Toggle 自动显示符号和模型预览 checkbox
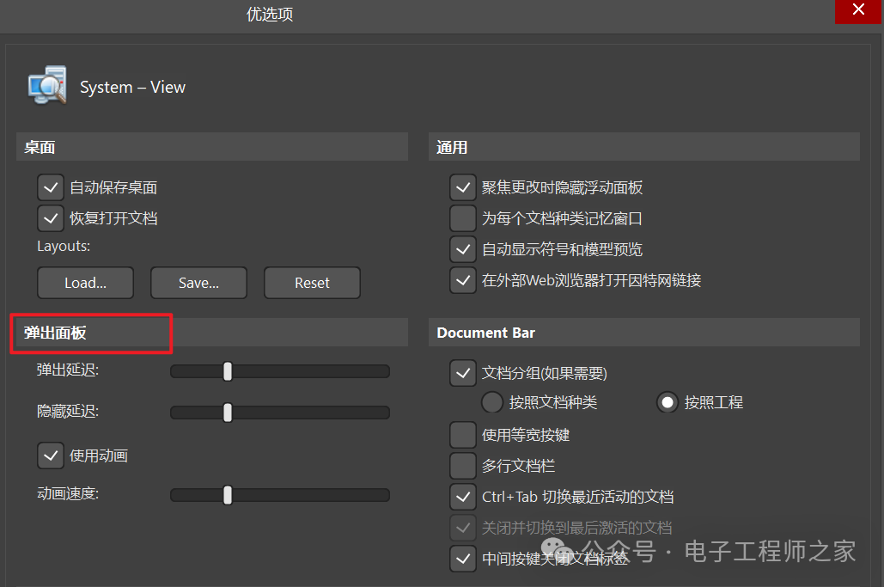The image size is (884, 587). click(463, 249)
